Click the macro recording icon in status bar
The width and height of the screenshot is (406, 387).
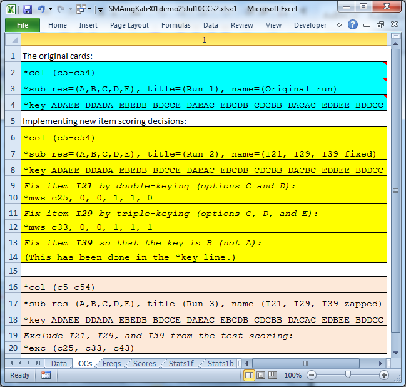pyautogui.click(x=46, y=375)
